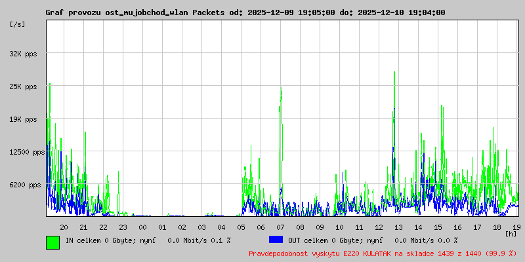Click the '23' hour label on x-axis
Image resolution: width=525 pixels, height=262 pixels.
[x=123, y=227]
